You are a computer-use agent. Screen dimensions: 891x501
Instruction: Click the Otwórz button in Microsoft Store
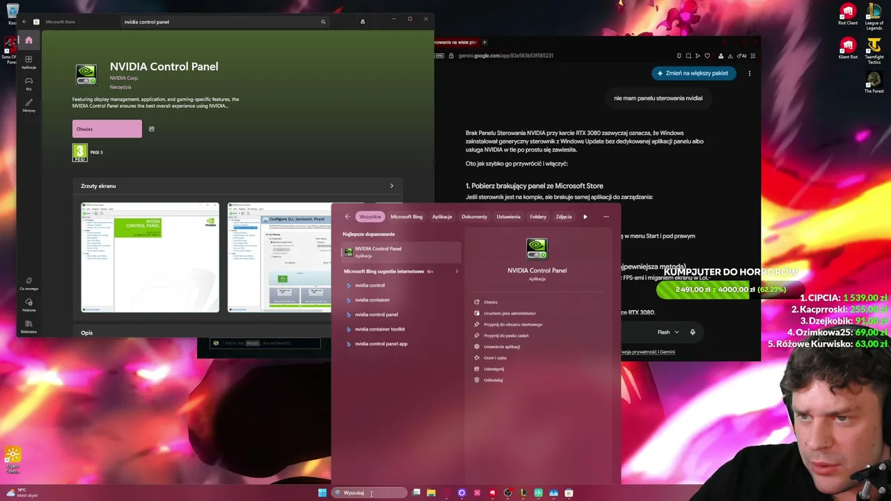[x=107, y=129]
